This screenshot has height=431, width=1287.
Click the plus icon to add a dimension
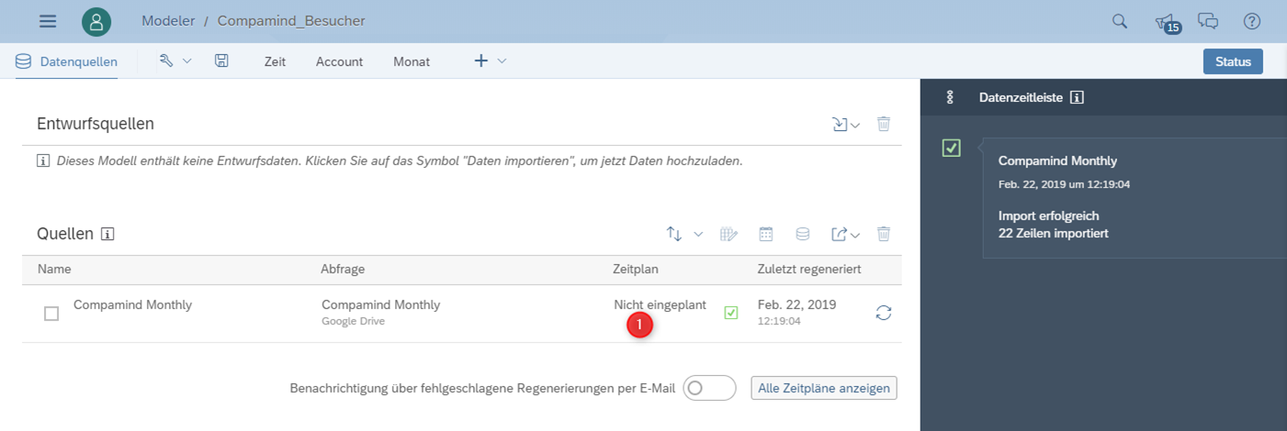click(x=481, y=61)
